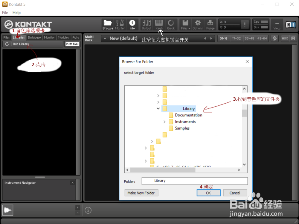Click Make New Folder button
This screenshot has height=224, width=299.
pyautogui.click(x=141, y=193)
